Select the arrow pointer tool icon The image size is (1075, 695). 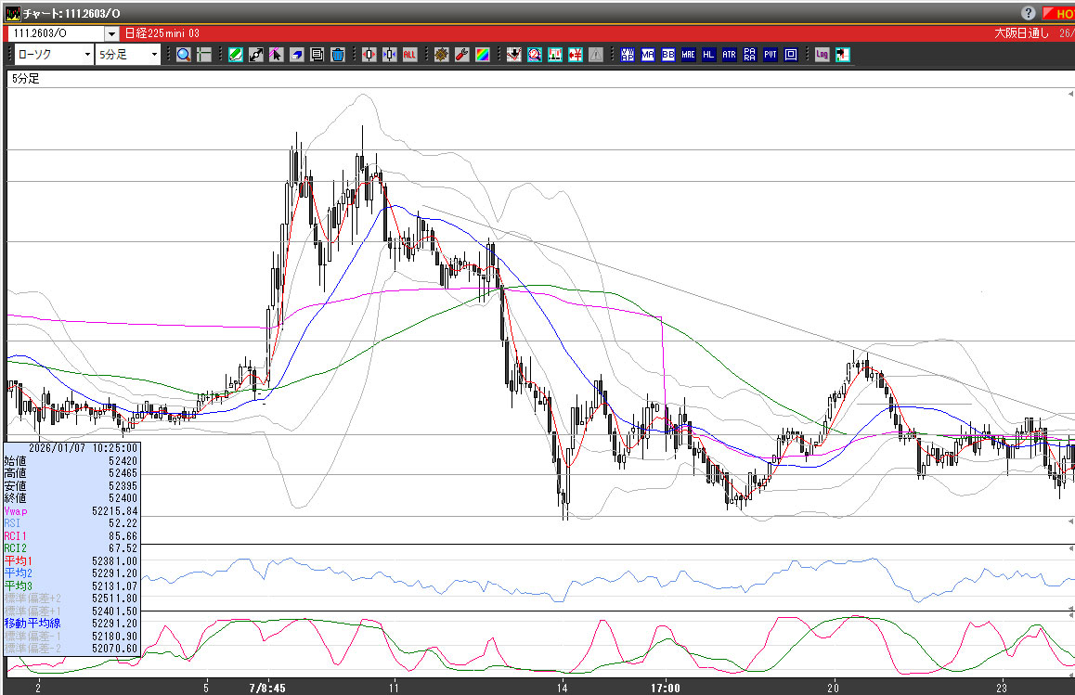[276, 55]
